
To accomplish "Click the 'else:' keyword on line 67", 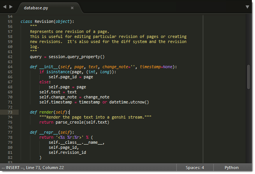I will point(45,82).
